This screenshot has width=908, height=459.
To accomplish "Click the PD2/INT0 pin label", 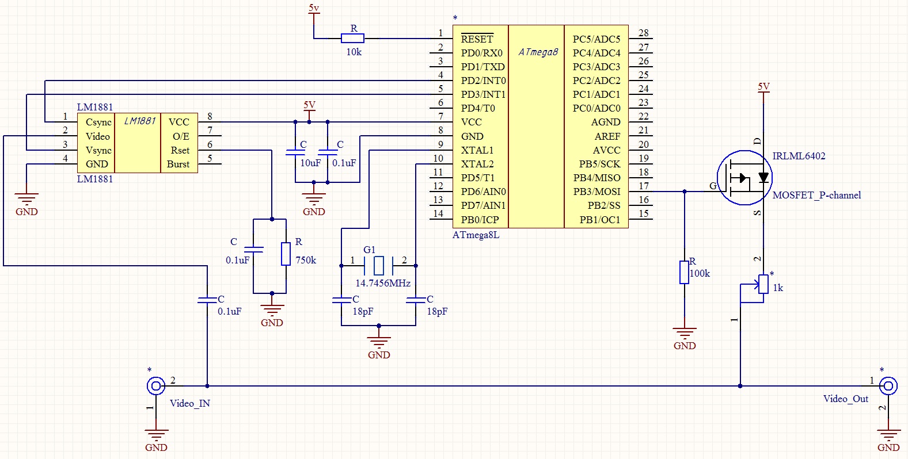I will click(483, 81).
